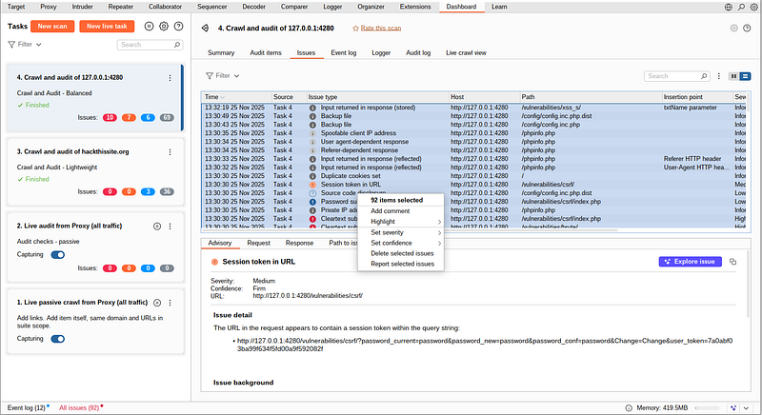The width and height of the screenshot is (762, 415).
Task: Click the Burp AI sparkle icon in status bar
Action: pos(733,407)
